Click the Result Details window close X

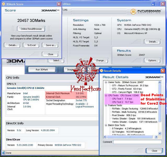(x=163, y=71)
